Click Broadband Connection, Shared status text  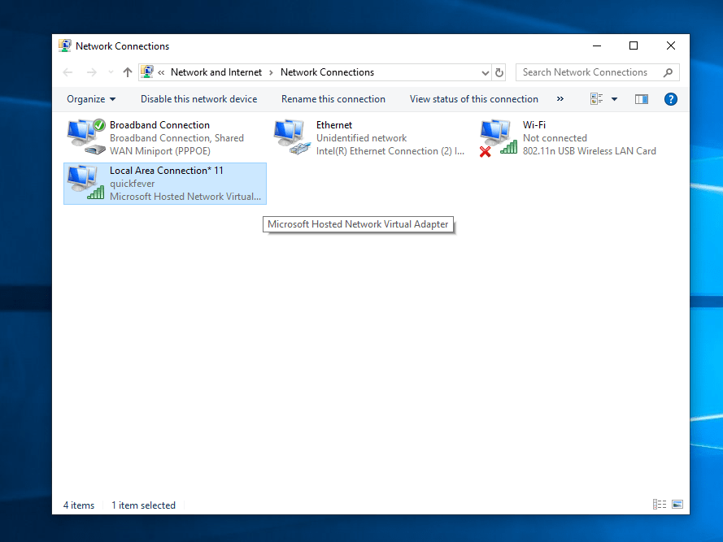(x=176, y=138)
